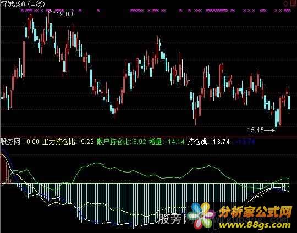Select the 19.00 high price marker
The width and height of the screenshot is (297, 233).
[x=64, y=14]
